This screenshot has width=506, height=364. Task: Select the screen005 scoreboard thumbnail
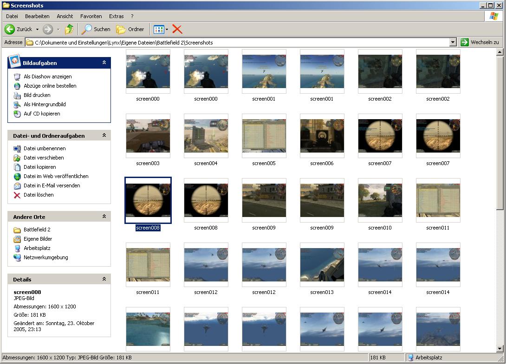tap(264, 136)
